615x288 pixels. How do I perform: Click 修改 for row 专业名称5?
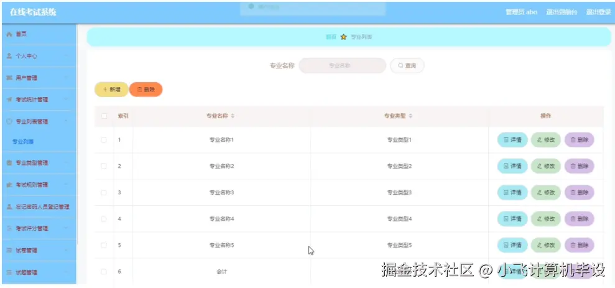click(545, 245)
